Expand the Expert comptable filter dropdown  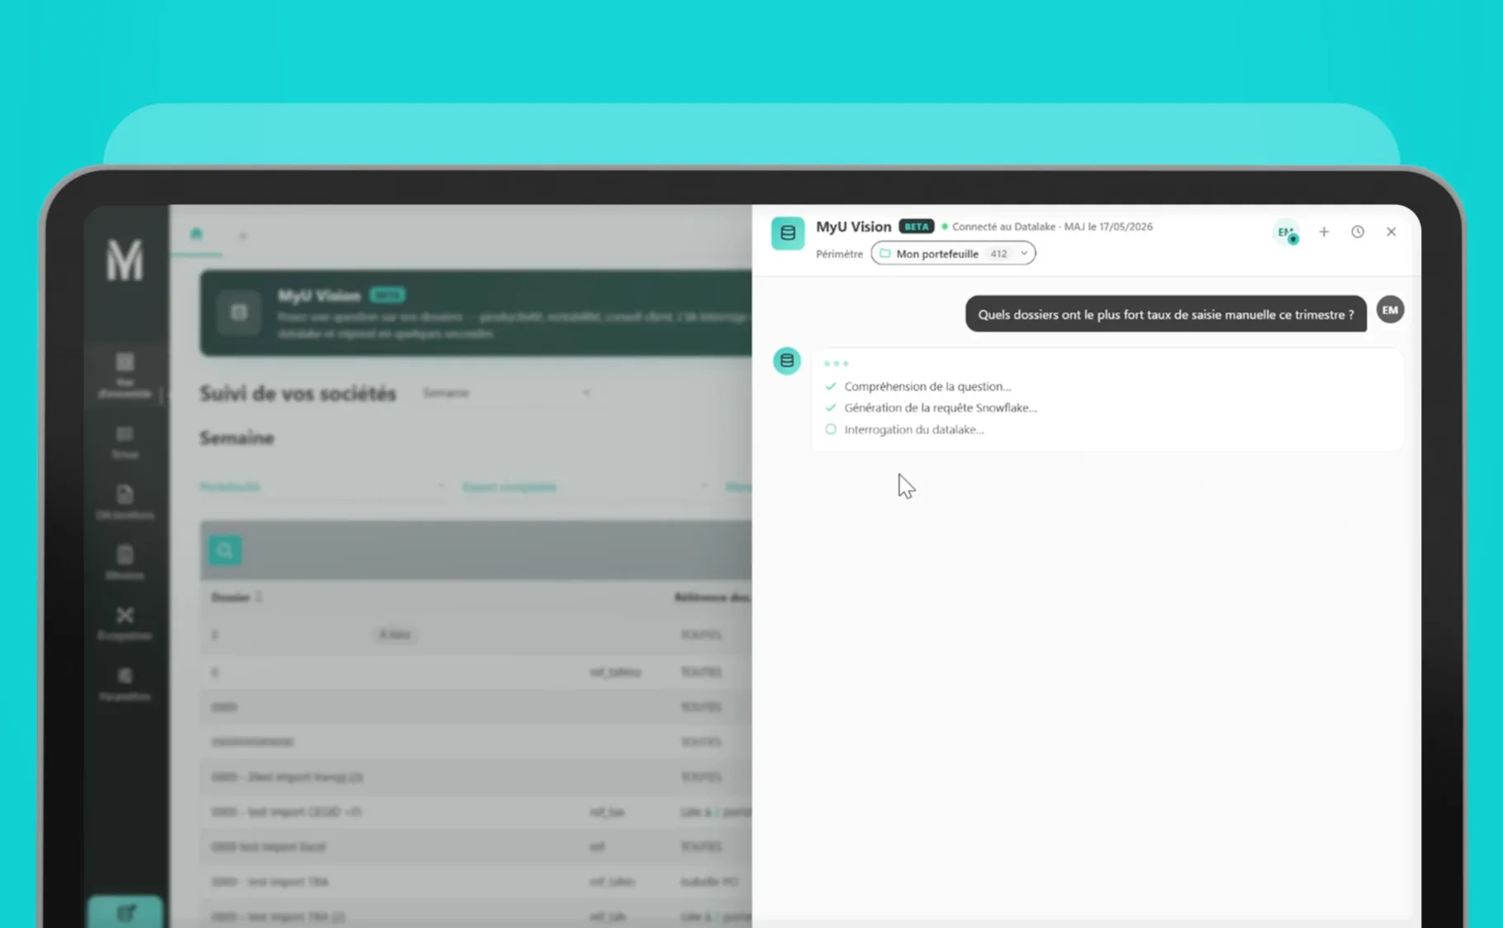click(x=585, y=487)
